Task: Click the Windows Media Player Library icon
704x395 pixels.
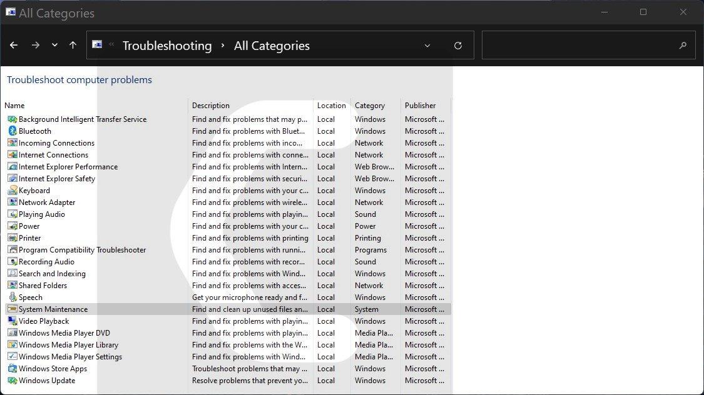Action: tap(13, 345)
